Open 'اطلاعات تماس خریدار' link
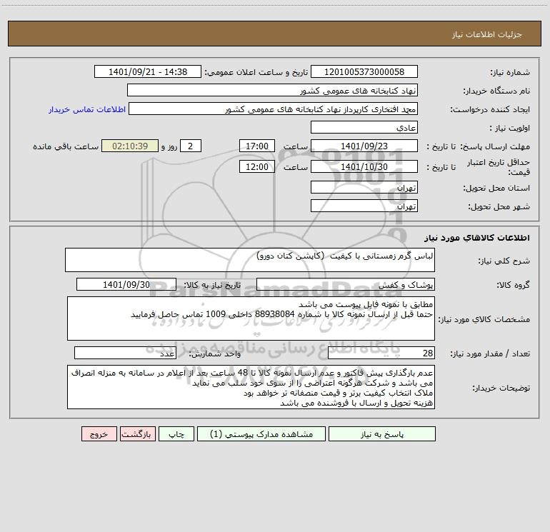550x532 pixels. (87, 109)
